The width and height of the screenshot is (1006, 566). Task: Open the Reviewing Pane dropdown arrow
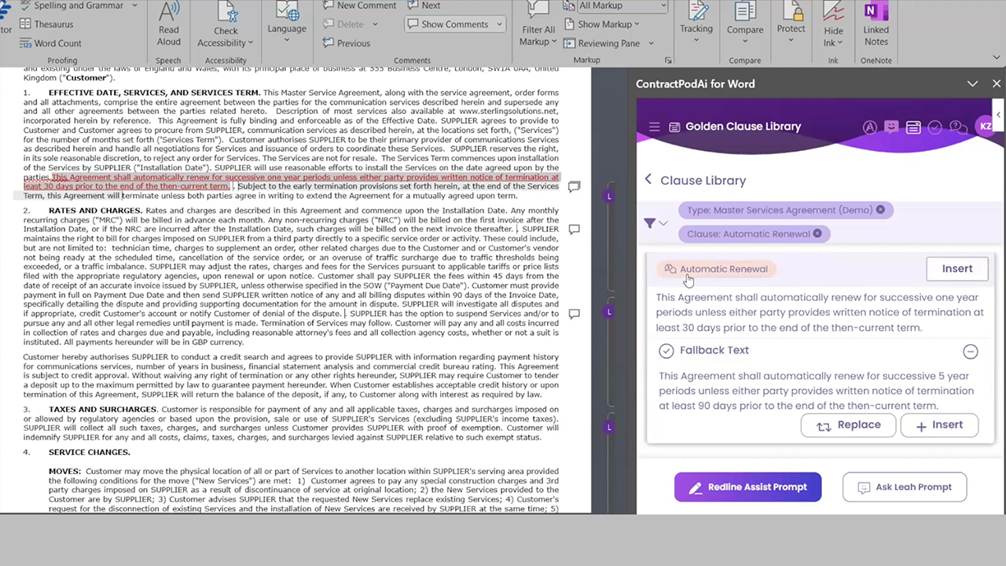[652, 43]
